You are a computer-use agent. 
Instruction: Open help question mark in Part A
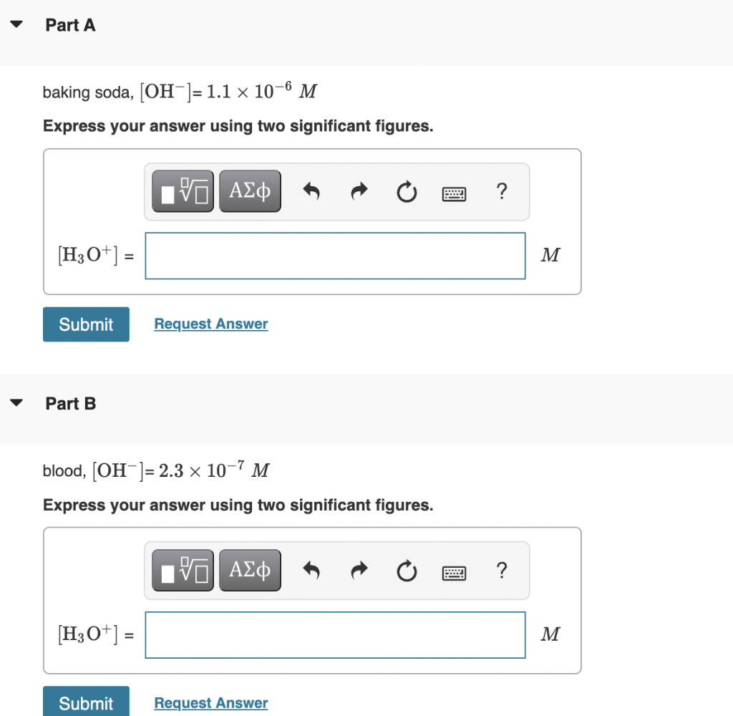pos(502,190)
